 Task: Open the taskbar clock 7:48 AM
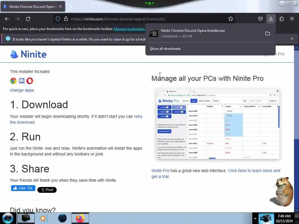click(284, 218)
